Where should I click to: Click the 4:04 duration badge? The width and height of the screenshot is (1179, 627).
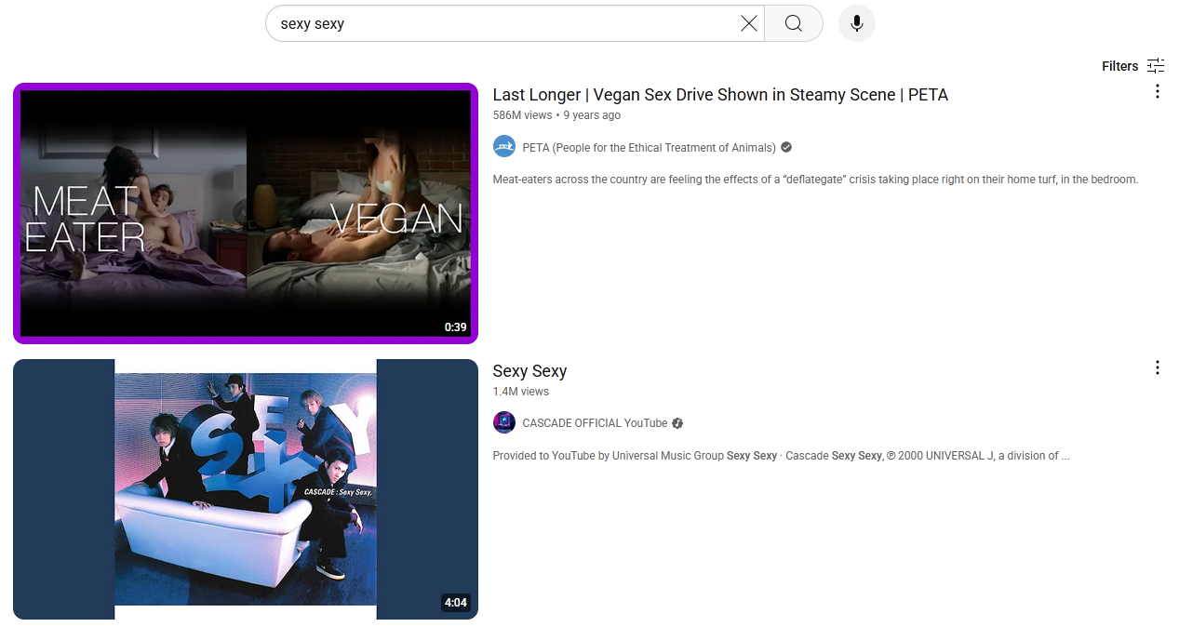pos(455,603)
